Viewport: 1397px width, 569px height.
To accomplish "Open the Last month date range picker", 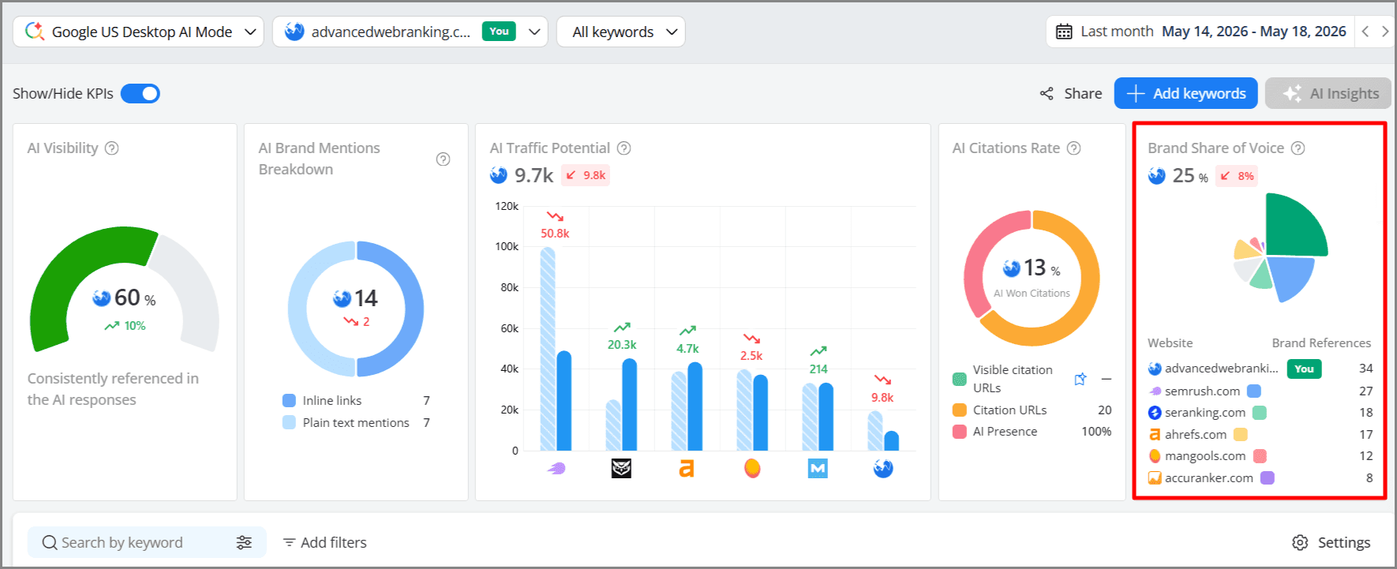I will [1200, 32].
